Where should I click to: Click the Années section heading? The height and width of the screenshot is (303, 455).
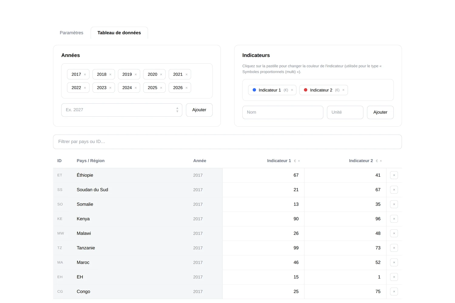[71, 55]
